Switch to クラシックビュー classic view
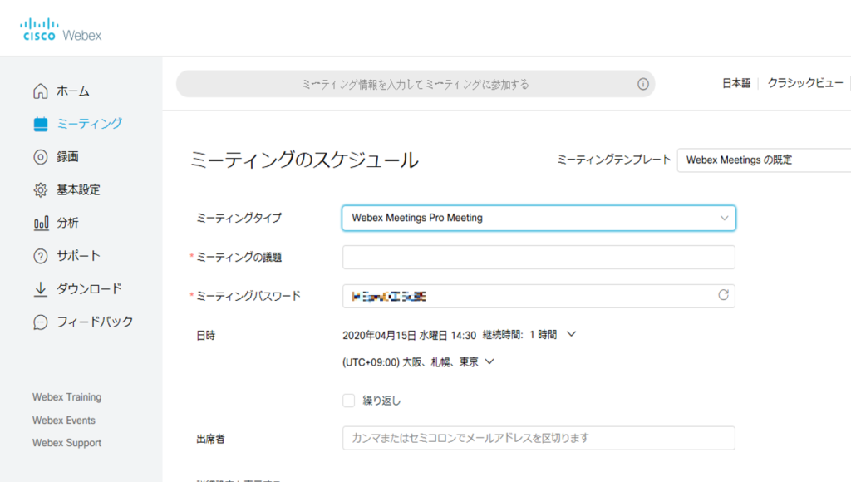The width and height of the screenshot is (851, 482). pyautogui.click(x=804, y=83)
